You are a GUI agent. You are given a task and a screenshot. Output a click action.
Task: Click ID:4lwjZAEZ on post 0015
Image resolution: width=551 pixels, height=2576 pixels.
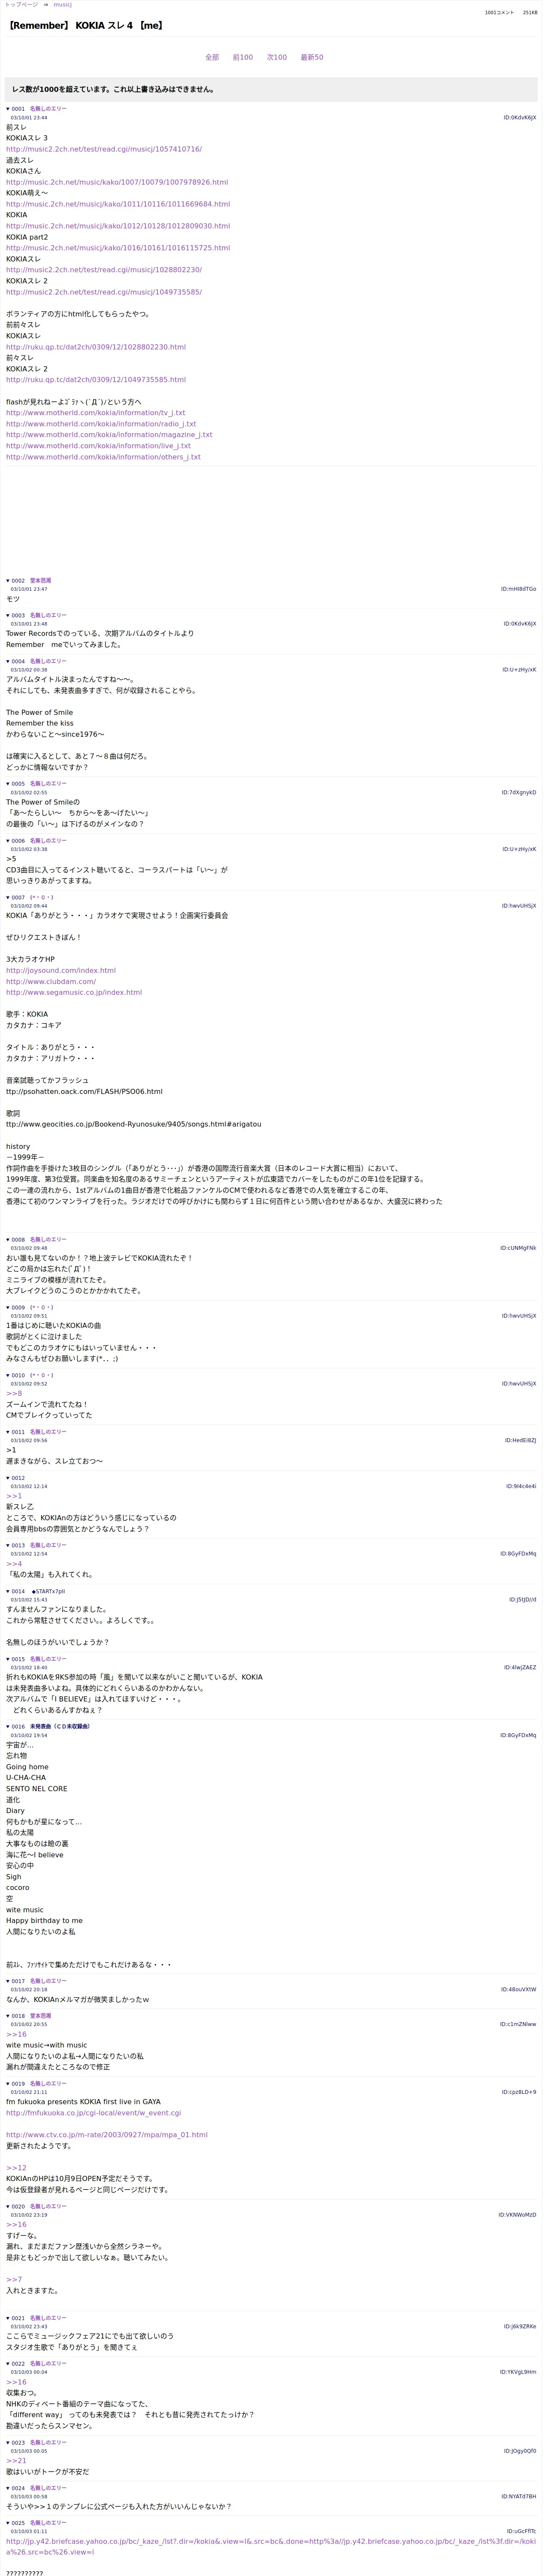click(520, 1668)
